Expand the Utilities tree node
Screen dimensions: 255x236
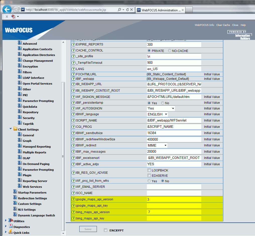(x=6, y=220)
